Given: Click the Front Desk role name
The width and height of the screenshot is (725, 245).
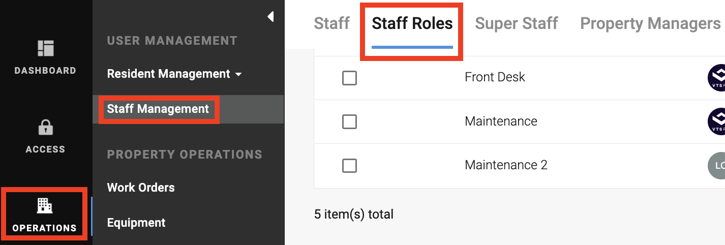Looking at the screenshot, I should (495, 77).
